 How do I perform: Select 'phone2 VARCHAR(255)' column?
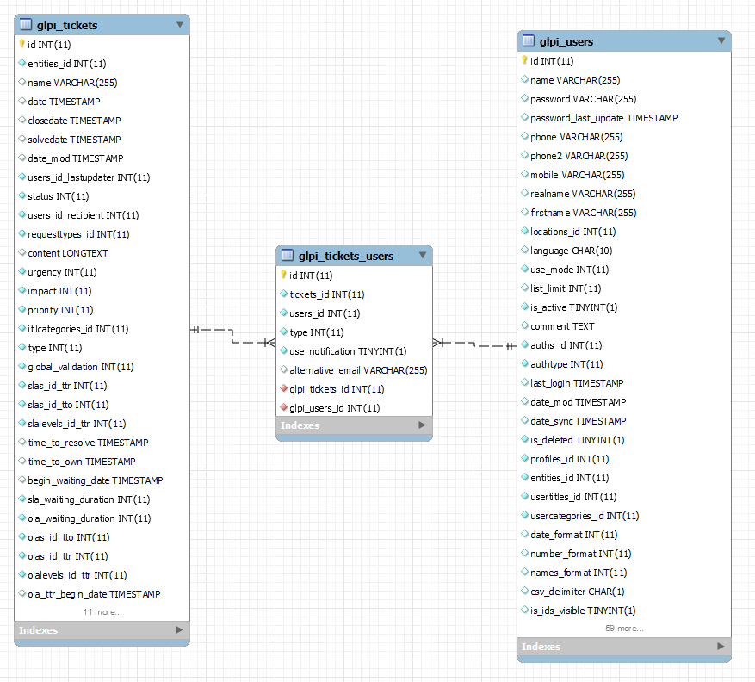coord(579,156)
